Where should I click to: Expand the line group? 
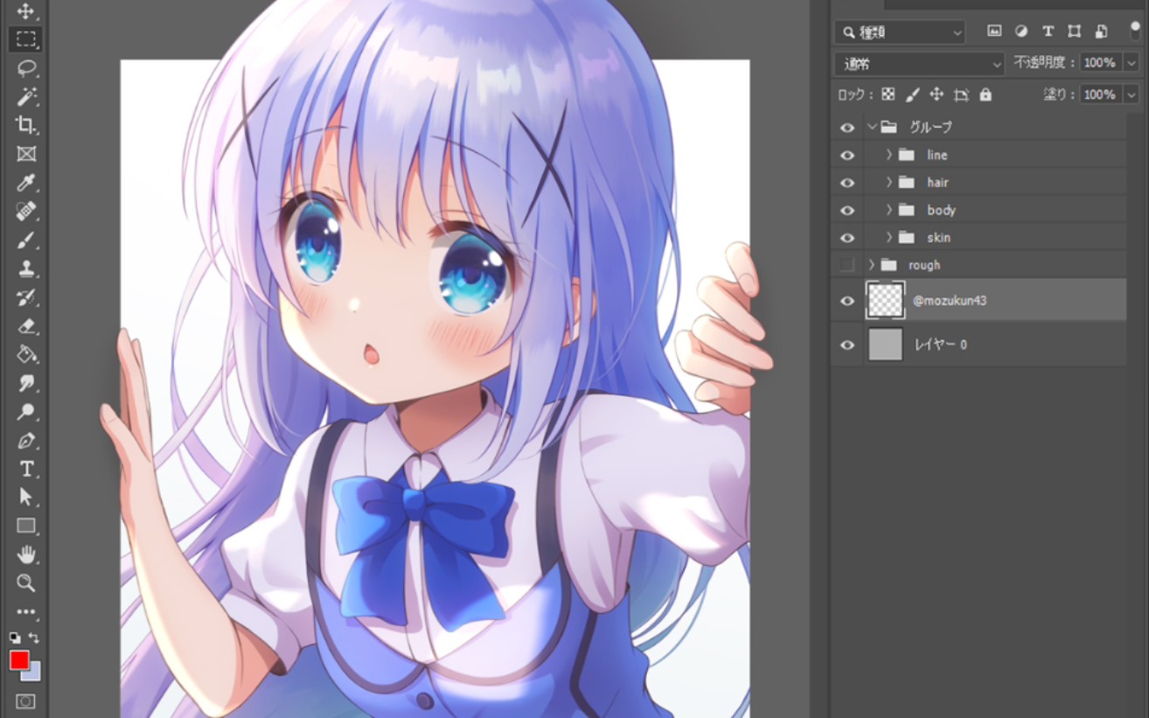coord(889,155)
